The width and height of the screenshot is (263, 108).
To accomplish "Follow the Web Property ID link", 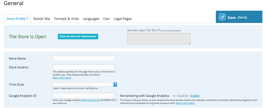I will [x=91, y=100].
